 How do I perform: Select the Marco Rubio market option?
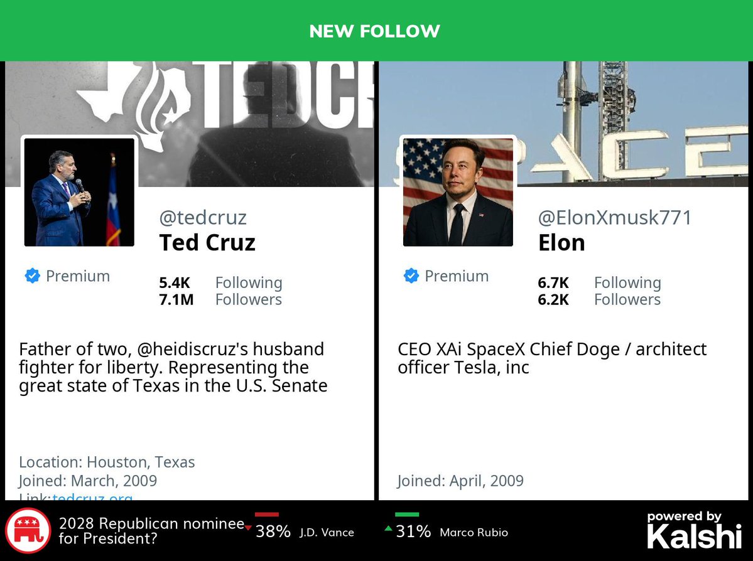coord(474,533)
